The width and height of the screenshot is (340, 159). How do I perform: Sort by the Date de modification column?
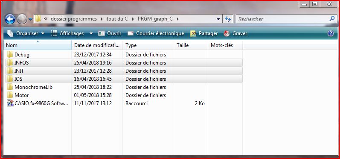(97, 45)
